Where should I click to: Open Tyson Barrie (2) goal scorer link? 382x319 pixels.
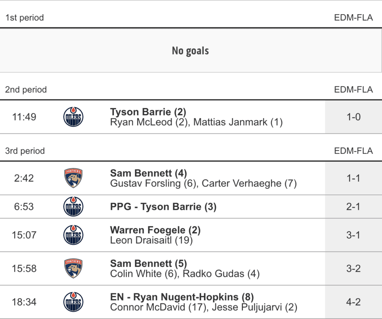coord(148,112)
